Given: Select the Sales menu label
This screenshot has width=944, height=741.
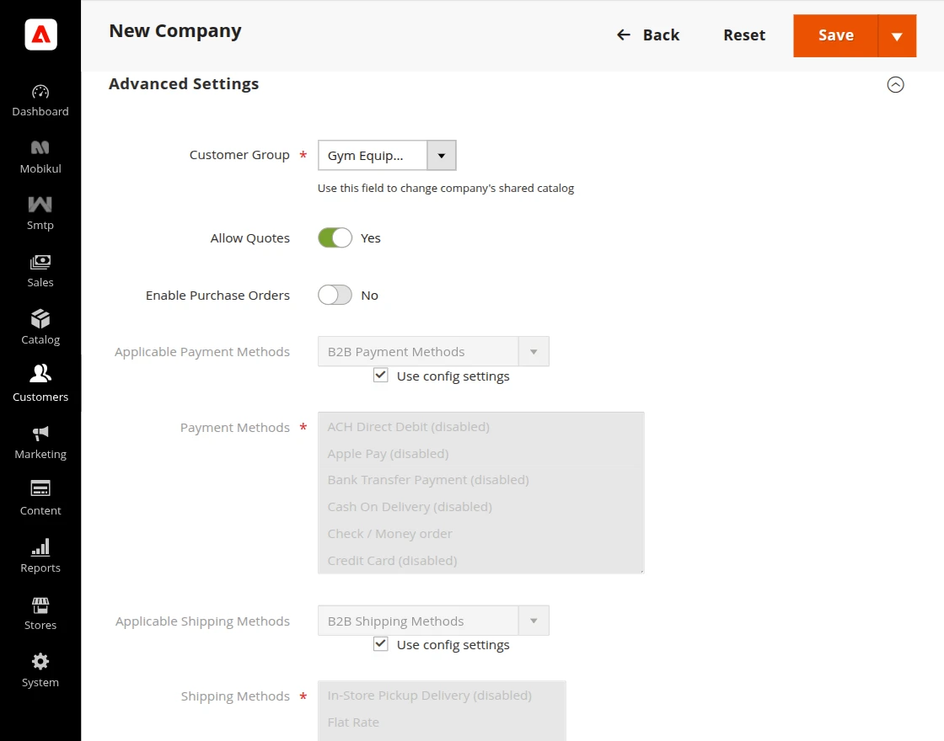Looking at the screenshot, I should 40,283.
